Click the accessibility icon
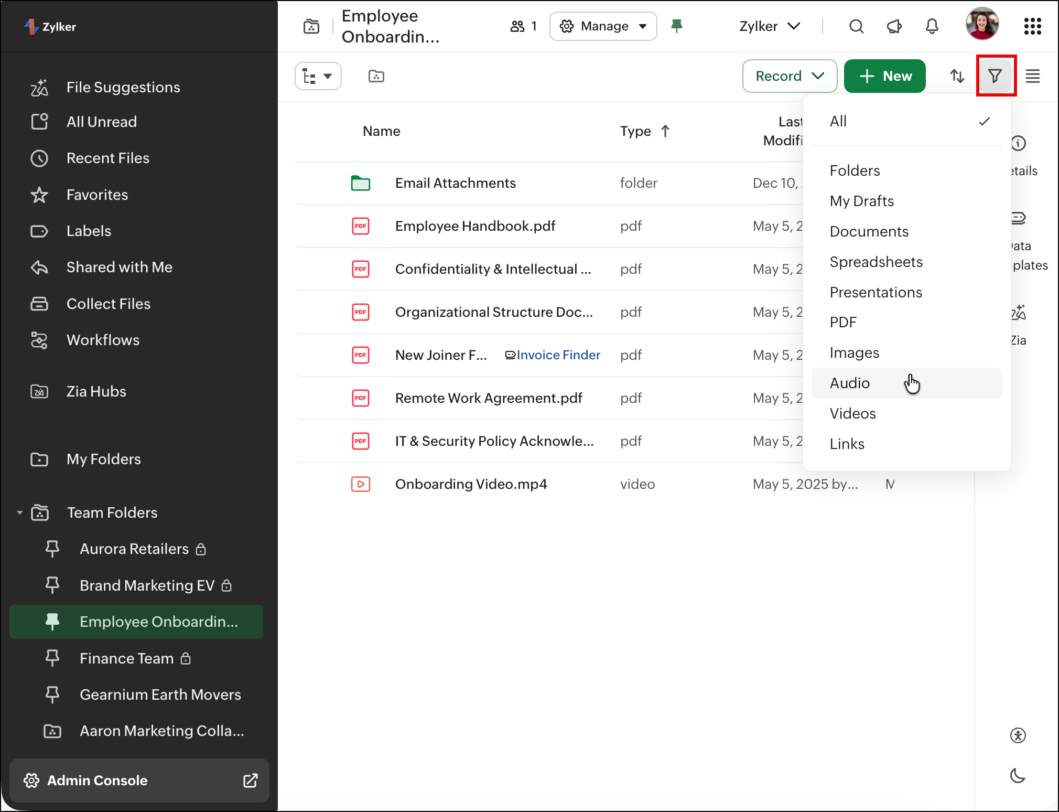Screen dimensions: 1059x812 1018,735
